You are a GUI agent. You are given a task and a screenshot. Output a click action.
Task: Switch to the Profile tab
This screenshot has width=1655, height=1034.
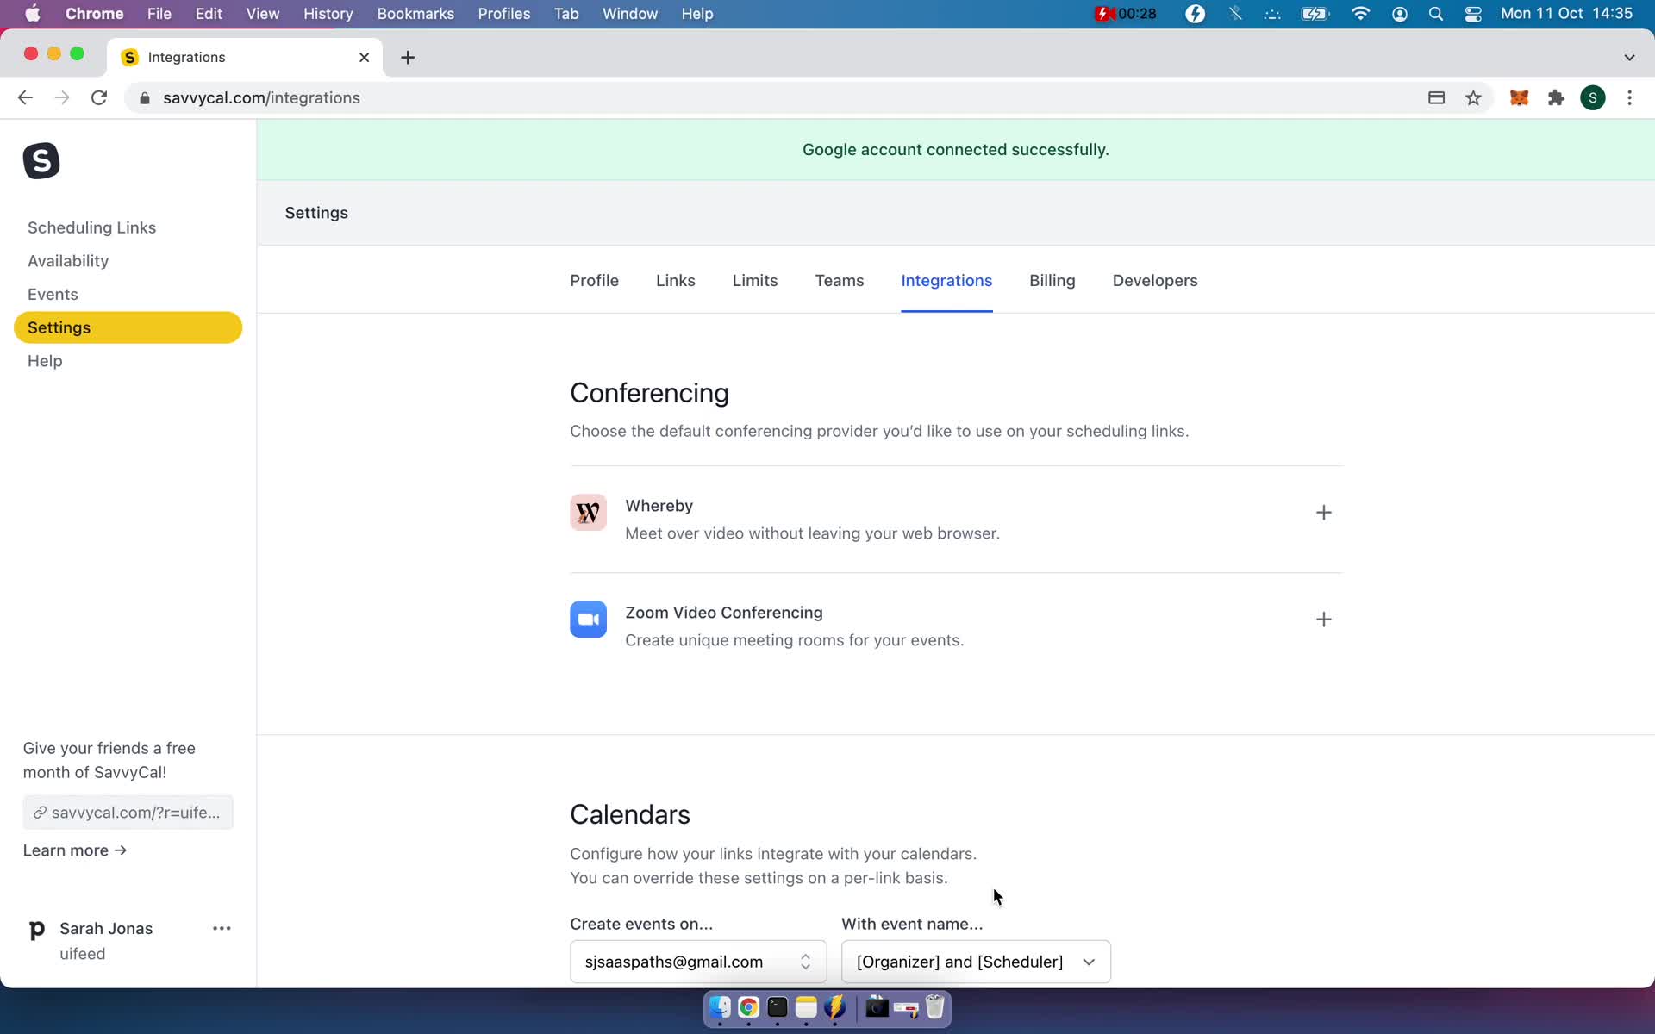point(593,280)
